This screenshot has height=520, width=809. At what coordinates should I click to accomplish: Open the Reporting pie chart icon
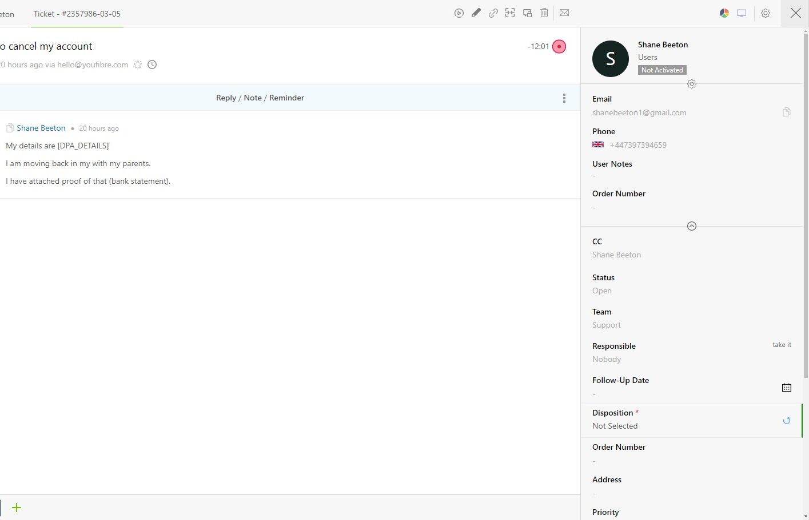tap(724, 13)
